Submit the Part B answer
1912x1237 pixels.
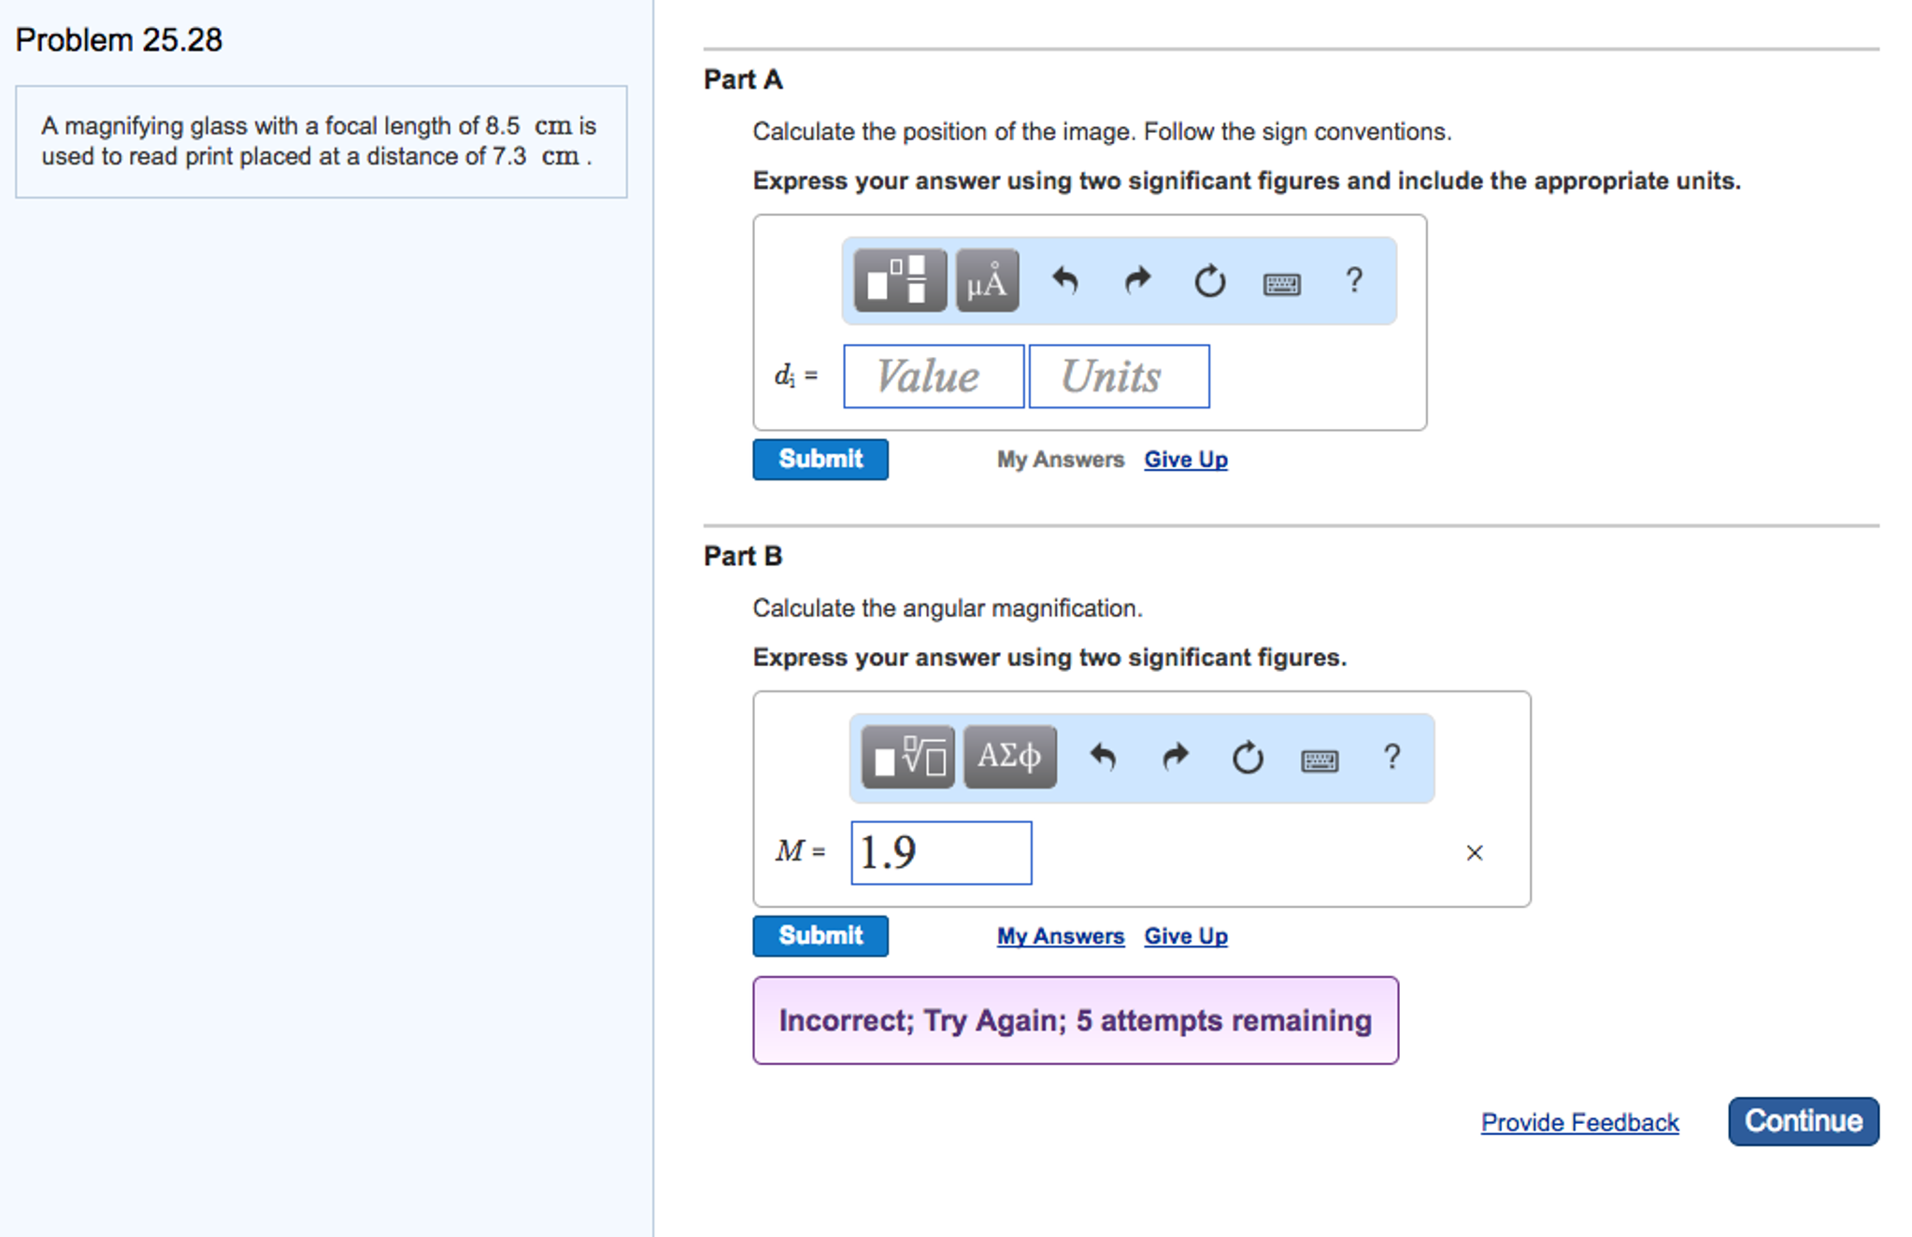point(820,935)
